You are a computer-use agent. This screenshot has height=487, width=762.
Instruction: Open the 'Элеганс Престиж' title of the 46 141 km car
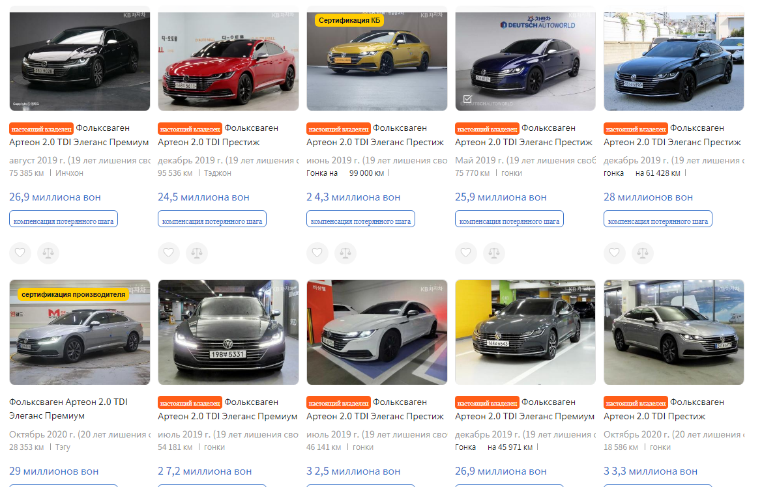[x=375, y=416]
